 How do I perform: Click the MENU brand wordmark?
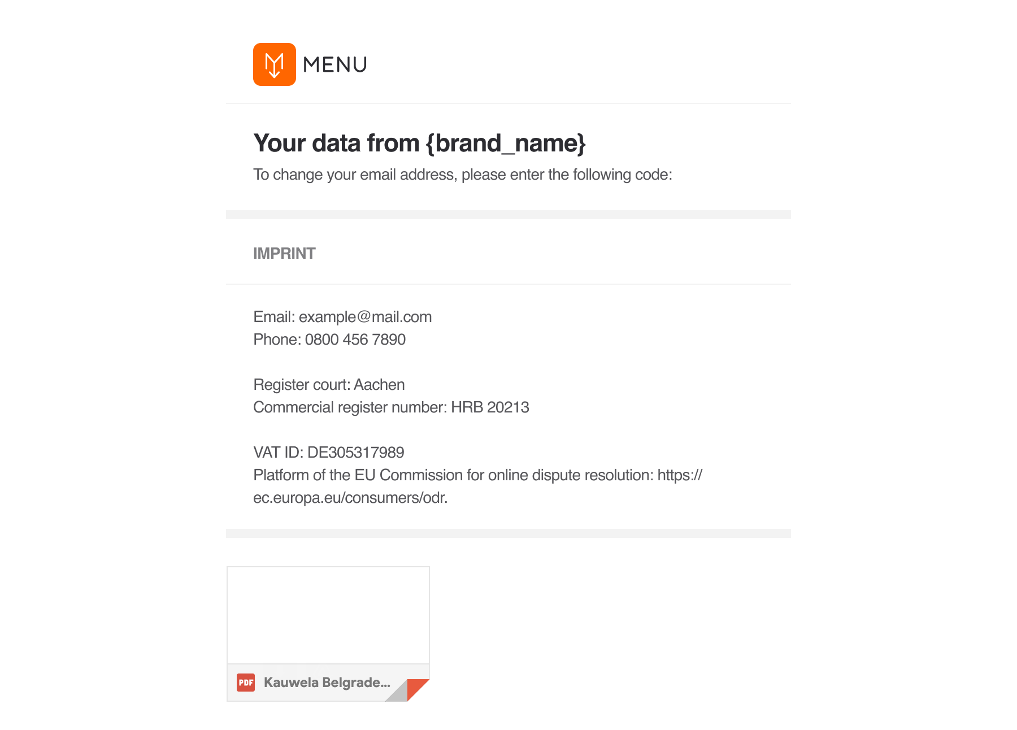click(335, 65)
